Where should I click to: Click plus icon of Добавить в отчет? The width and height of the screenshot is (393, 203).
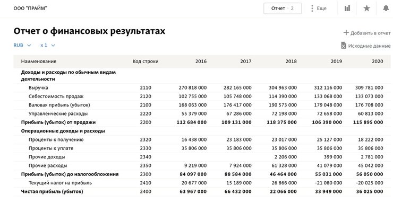coord(346,32)
